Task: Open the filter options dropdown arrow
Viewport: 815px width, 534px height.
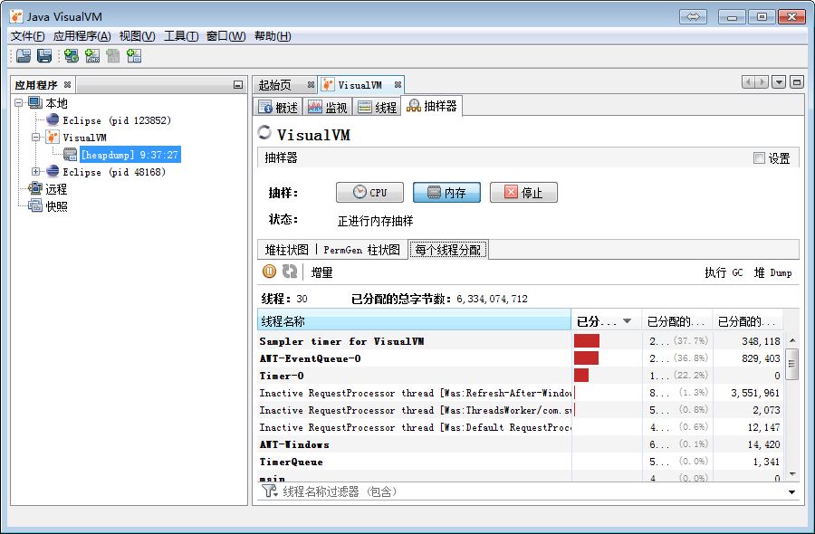Action: click(791, 492)
